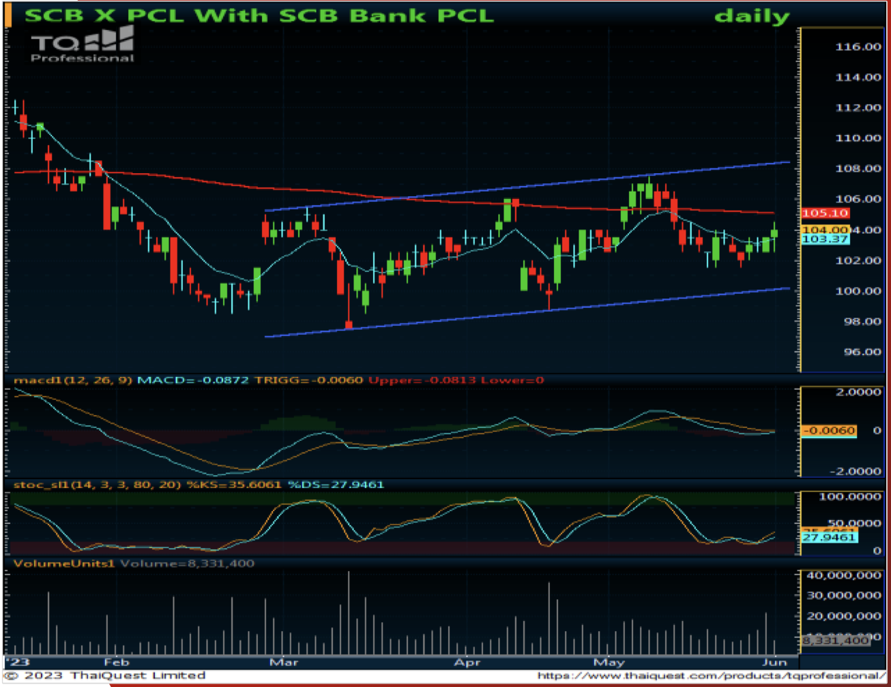Image resolution: width=891 pixels, height=687 pixels.
Task: Click the 112.00 price axis label
Action: [858, 108]
